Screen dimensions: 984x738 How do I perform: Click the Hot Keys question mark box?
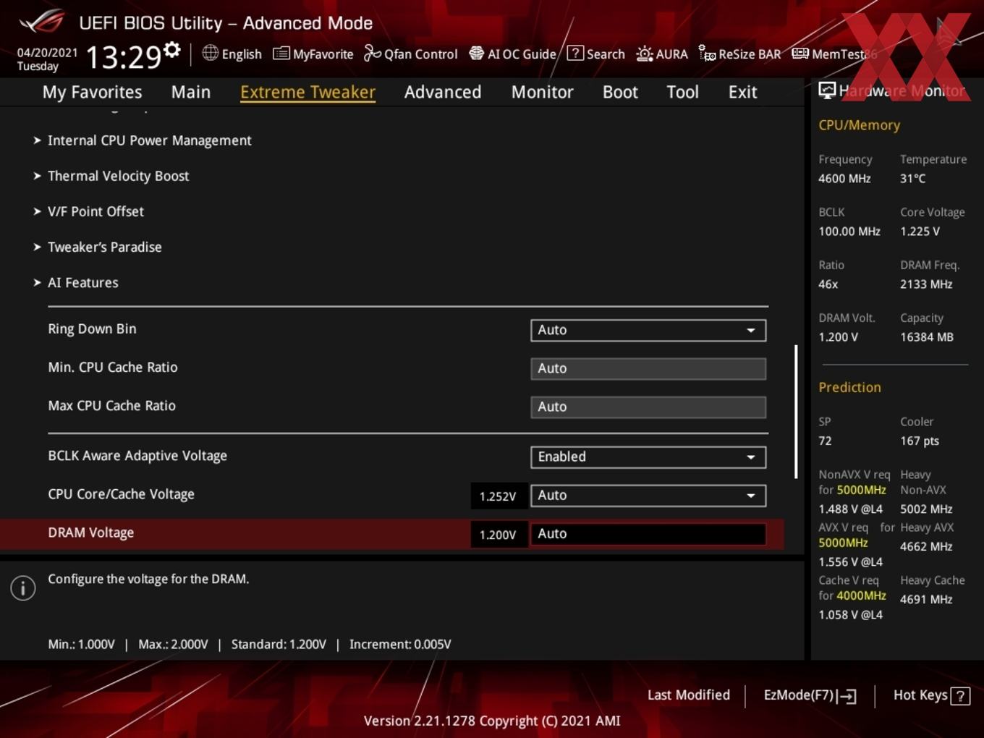click(x=960, y=696)
